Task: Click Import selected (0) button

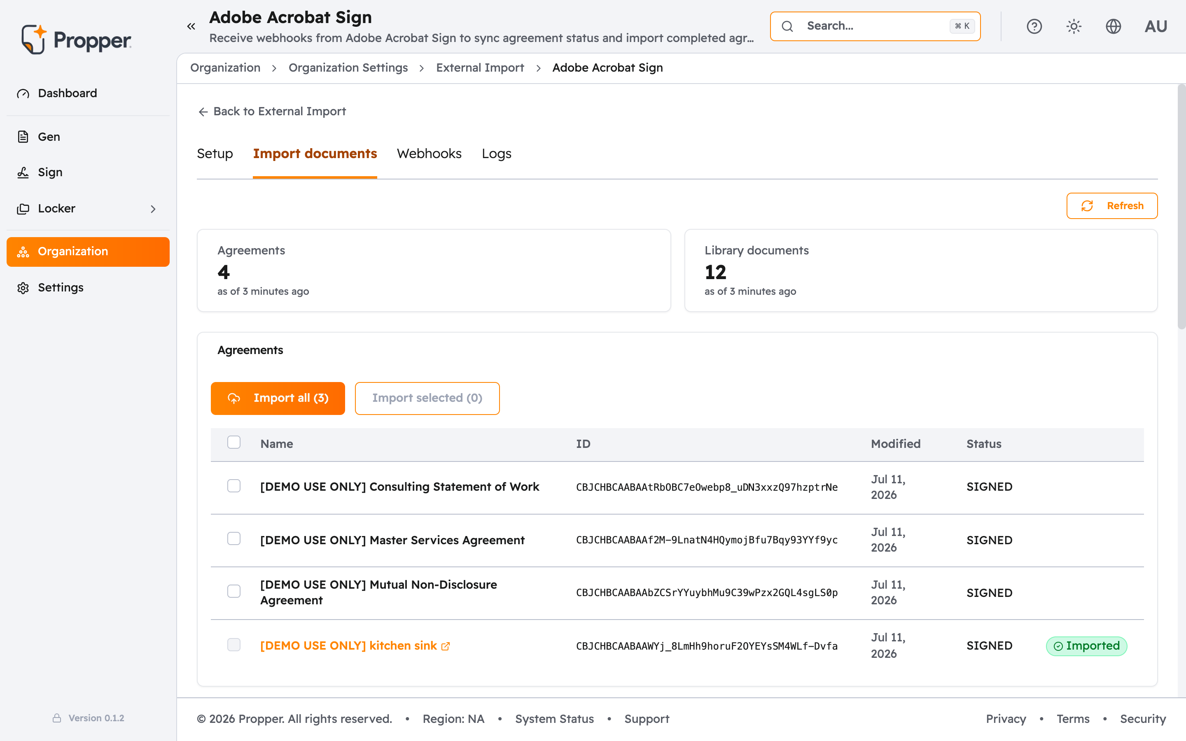Action: click(x=427, y=398)
